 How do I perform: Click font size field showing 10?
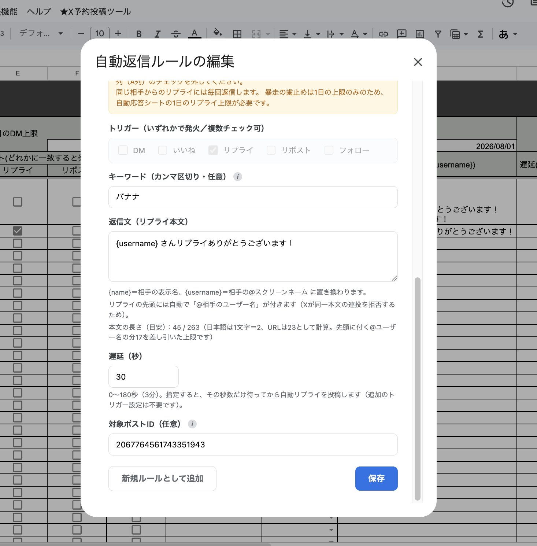[100, 34]
